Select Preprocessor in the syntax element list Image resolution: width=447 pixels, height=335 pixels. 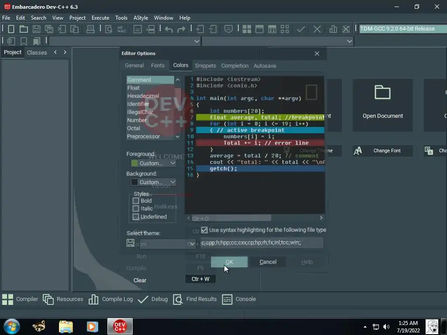(150, 137)
